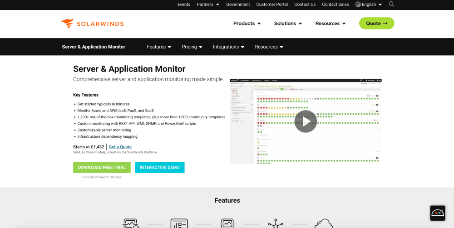Click the Features section heading
Image resolution: width=454 pixels, height=228 pixels.
(x=227, y=200)
